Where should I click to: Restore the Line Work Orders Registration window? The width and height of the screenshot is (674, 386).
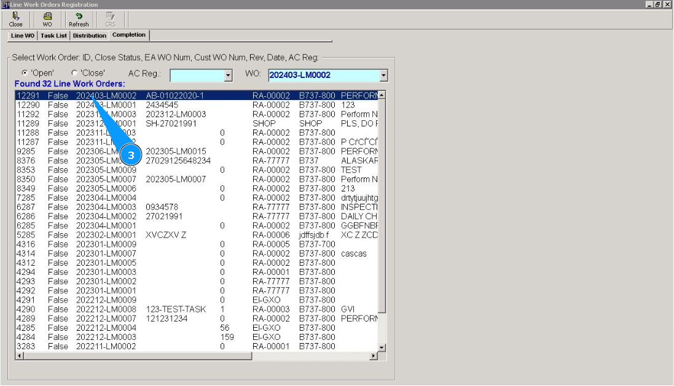tap(657, 4)
